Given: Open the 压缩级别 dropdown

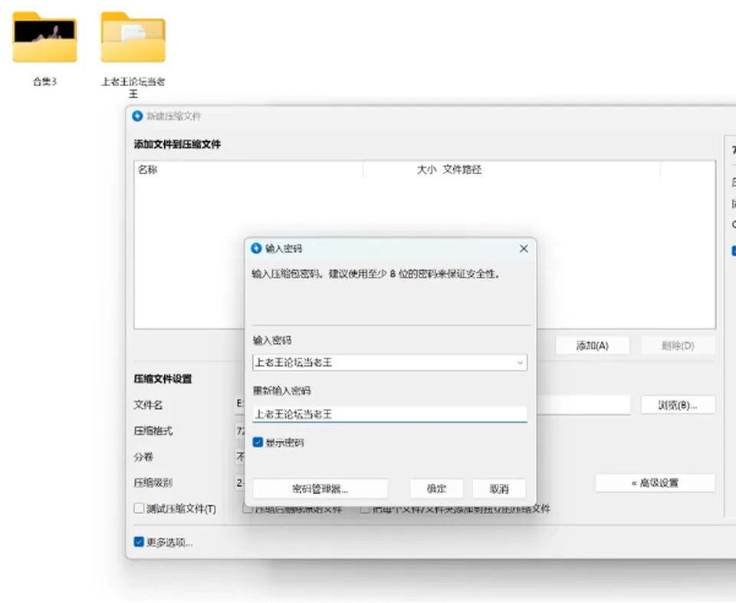Looking at the screenshot, I should coord(240,483).
